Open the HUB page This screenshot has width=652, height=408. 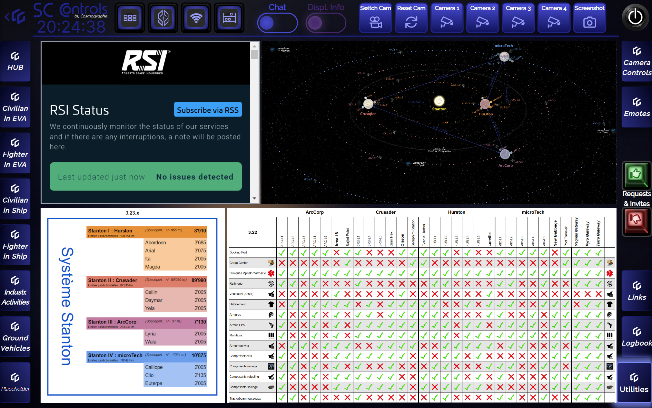15,61
